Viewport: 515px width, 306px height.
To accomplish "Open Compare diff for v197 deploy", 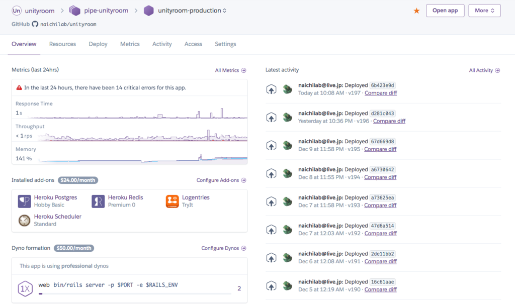I will click(x=381, y=93).
